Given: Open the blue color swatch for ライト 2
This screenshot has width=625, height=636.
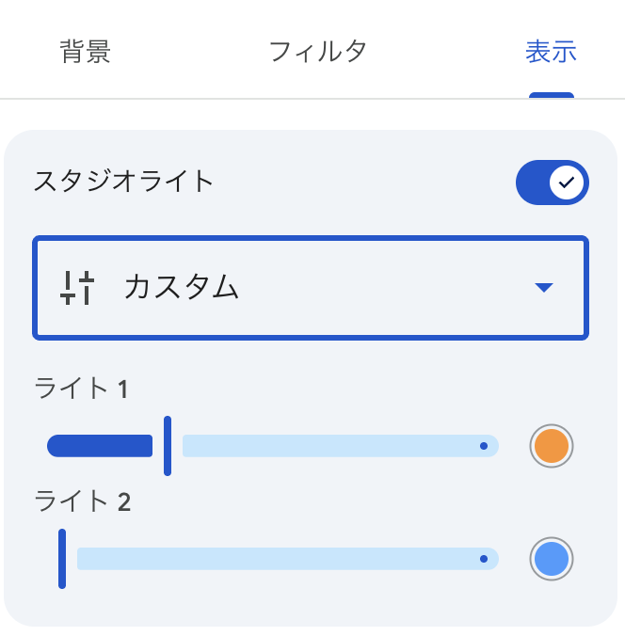Looking at the screenshot, I should click(x=551, y=559).
